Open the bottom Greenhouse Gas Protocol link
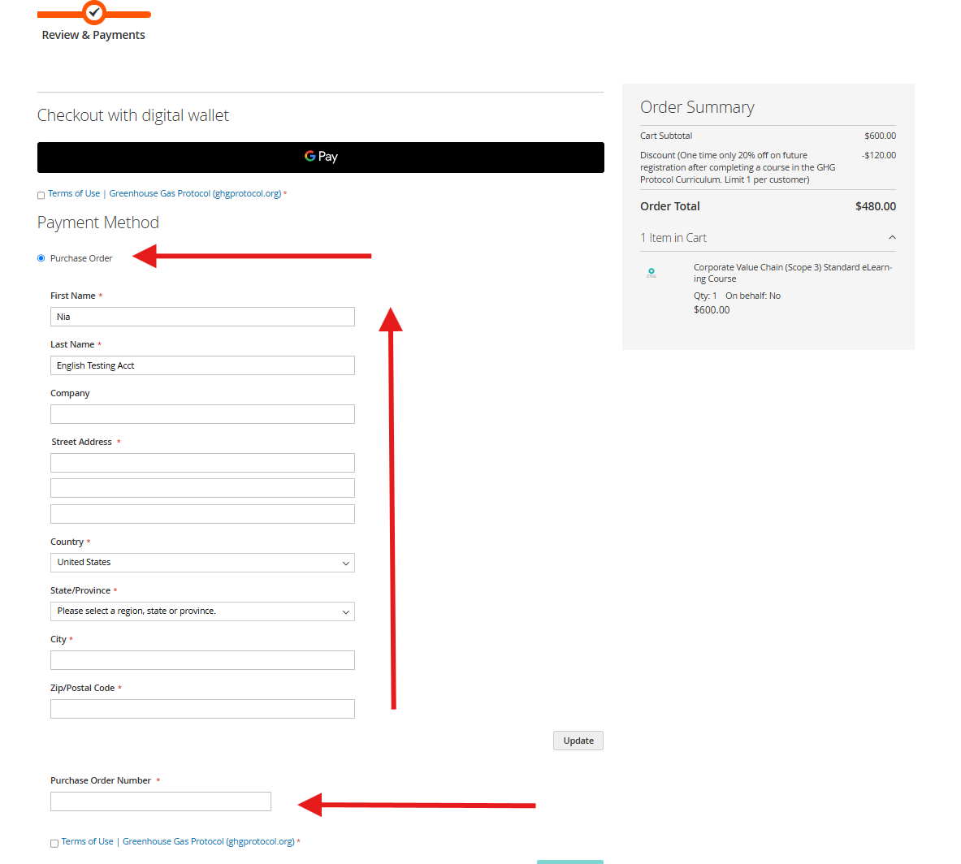 (208, 841)
